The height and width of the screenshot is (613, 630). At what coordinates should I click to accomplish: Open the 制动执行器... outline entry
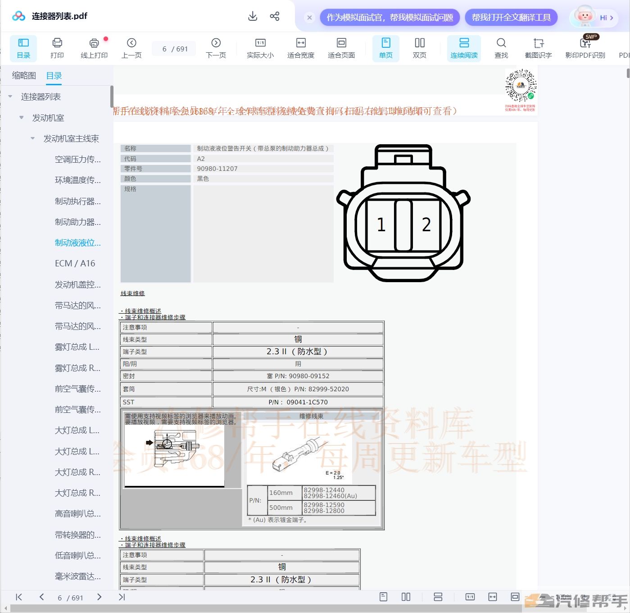point(77,201)
